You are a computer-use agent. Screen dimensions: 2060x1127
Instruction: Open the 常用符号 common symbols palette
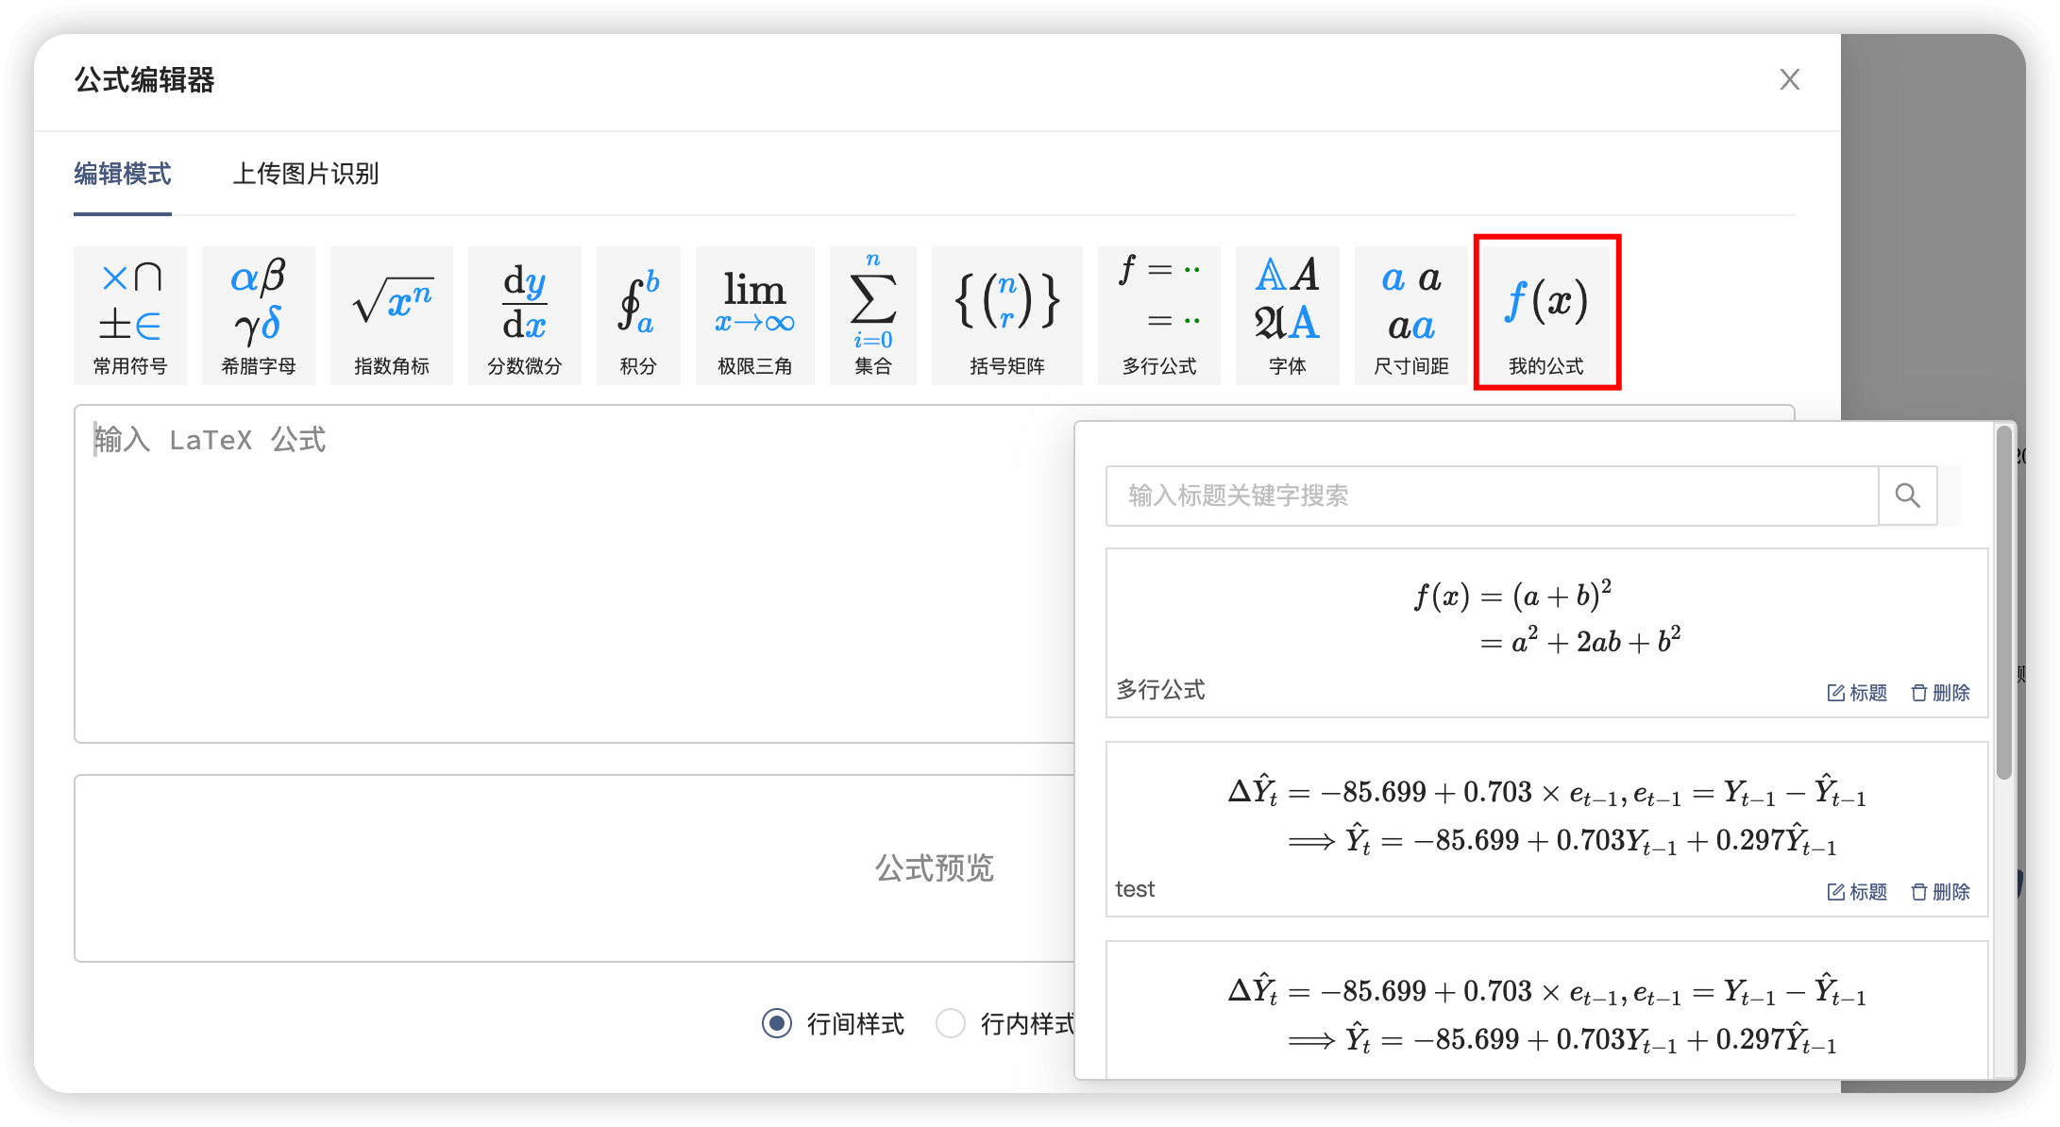click(x=130, y=315)
